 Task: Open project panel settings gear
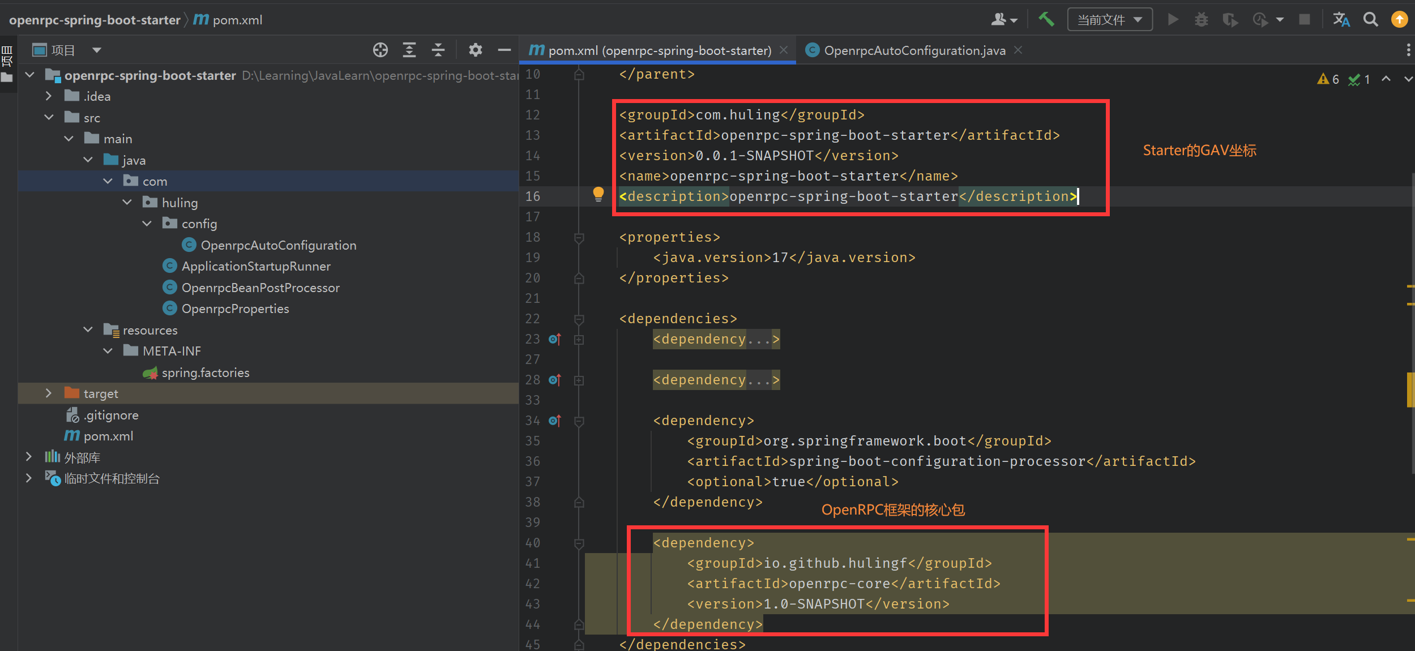475,50
